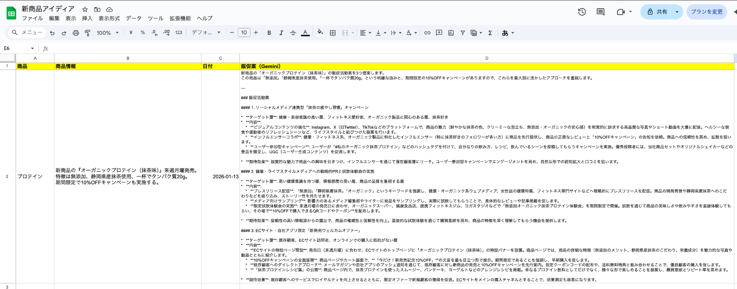The height and width of the screenshot is (289, 737).
Task: Open the borders tool
Action: pos(333,33)
